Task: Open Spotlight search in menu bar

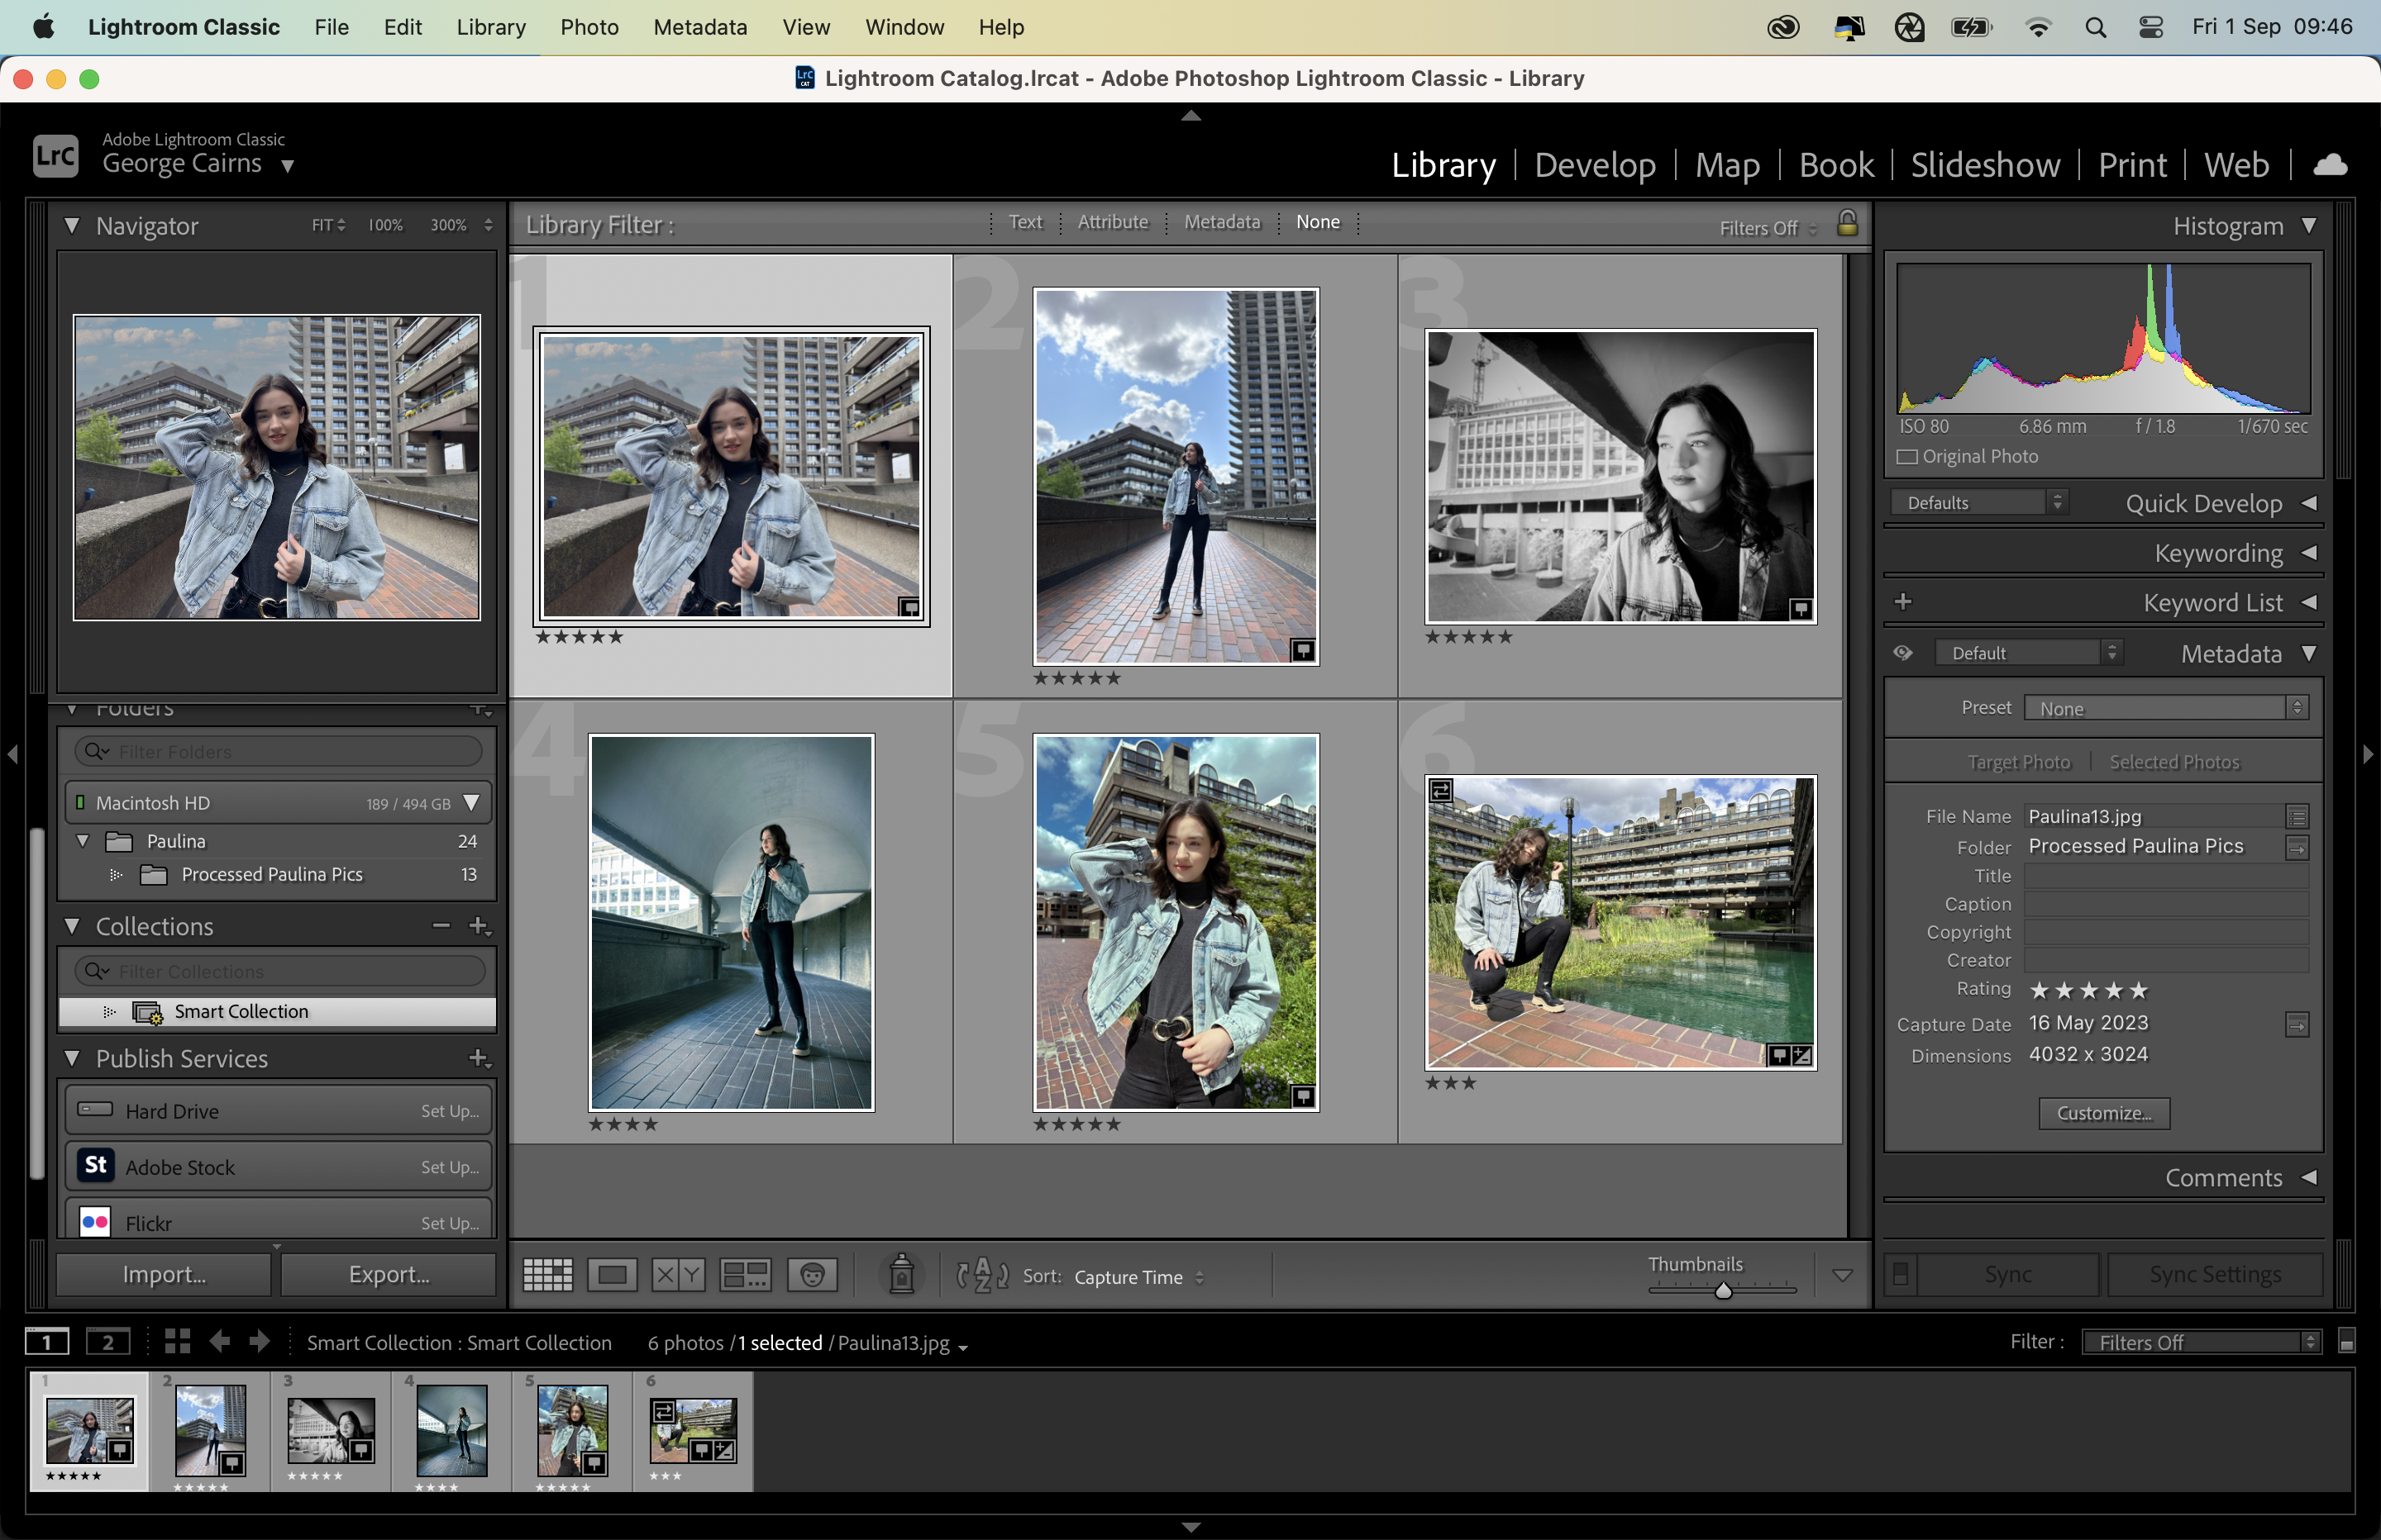Action: 2095,27
